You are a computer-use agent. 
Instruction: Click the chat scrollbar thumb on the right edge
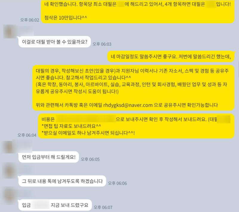pos(238,69)
